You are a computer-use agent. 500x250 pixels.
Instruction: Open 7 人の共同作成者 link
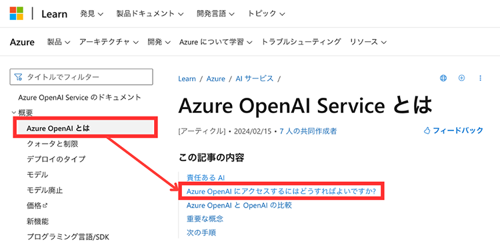[308, 131]
